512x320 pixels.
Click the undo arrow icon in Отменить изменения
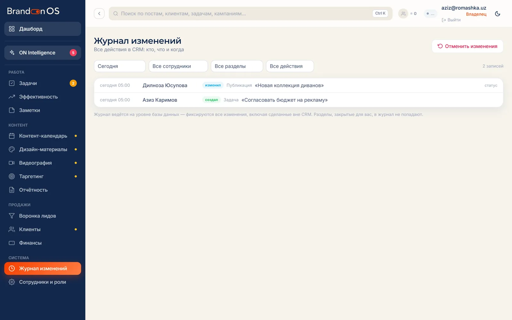(440, 46)
